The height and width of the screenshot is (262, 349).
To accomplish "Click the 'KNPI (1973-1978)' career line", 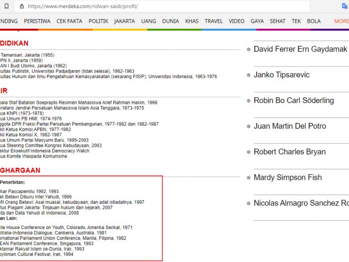I will [22, 113].
